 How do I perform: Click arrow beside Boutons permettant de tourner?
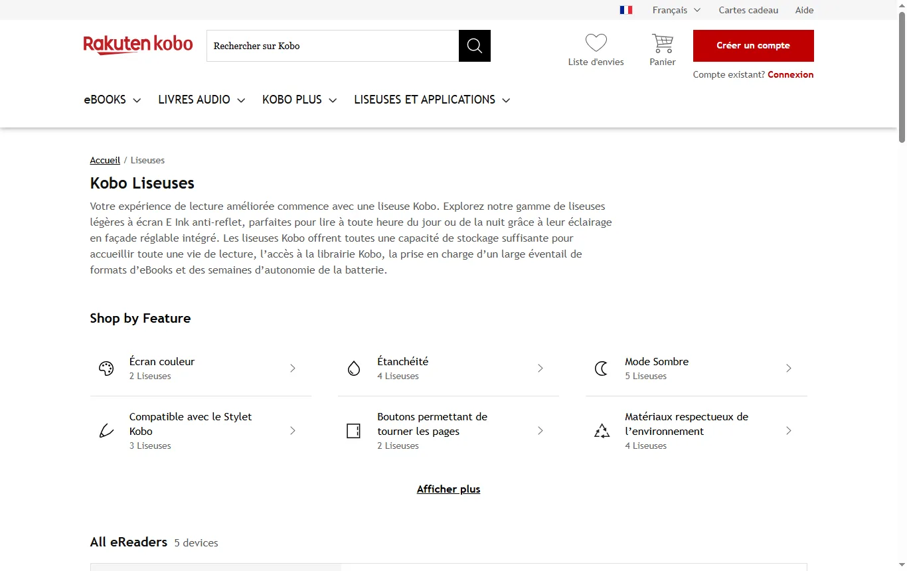tap(540, 431)
